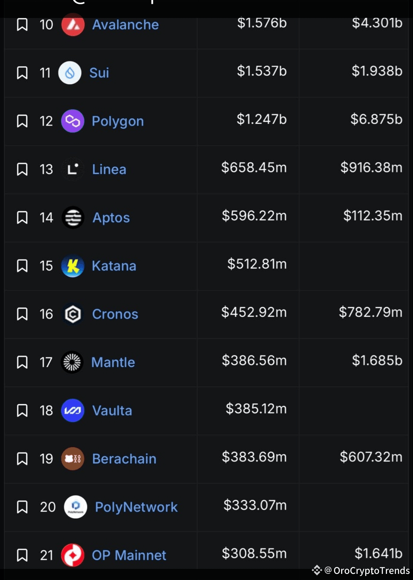Bookmark the OP Mainnet chain

(22, 555)
